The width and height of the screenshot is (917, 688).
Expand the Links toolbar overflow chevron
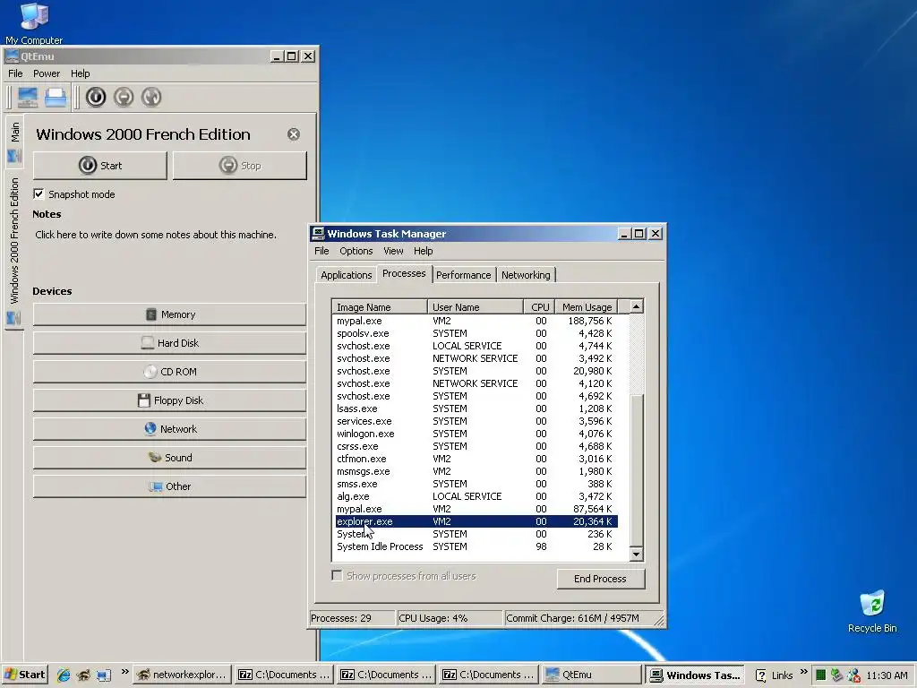[803, 672]
